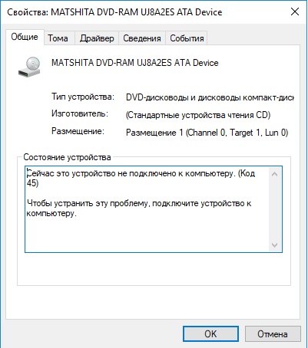Switch to the Общие tab
The image size is (308, 348).
coord(25,37)
